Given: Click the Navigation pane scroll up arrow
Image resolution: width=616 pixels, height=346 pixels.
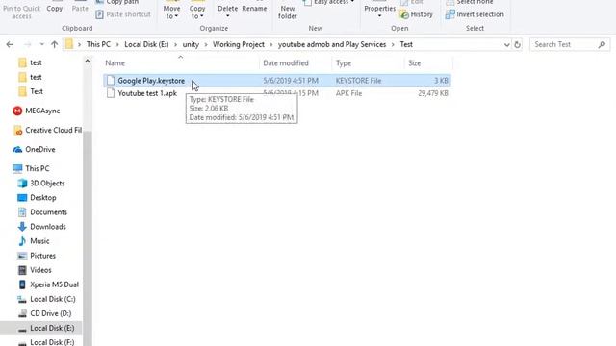Looking at the screenshot, I should (x=88, y=62).
